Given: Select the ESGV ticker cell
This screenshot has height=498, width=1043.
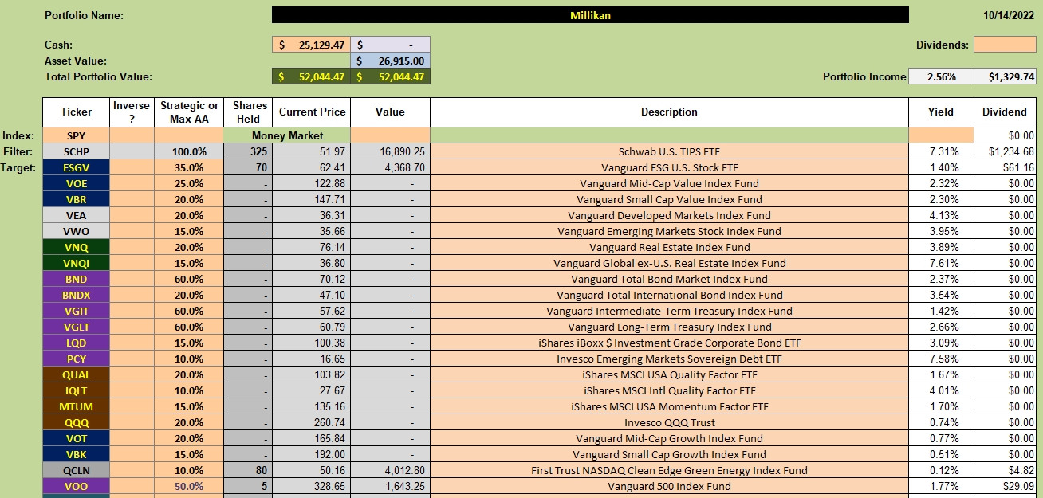Looking at the screenshot, I should point(77,167).
